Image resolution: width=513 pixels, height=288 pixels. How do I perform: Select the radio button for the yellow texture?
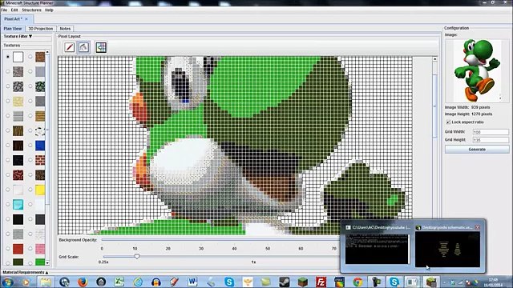(30, 190)
